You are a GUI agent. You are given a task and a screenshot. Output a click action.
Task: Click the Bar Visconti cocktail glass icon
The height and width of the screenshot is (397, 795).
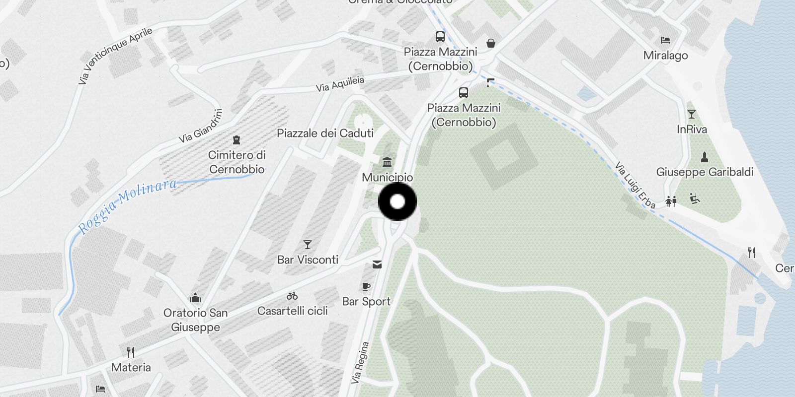[308, 245]
